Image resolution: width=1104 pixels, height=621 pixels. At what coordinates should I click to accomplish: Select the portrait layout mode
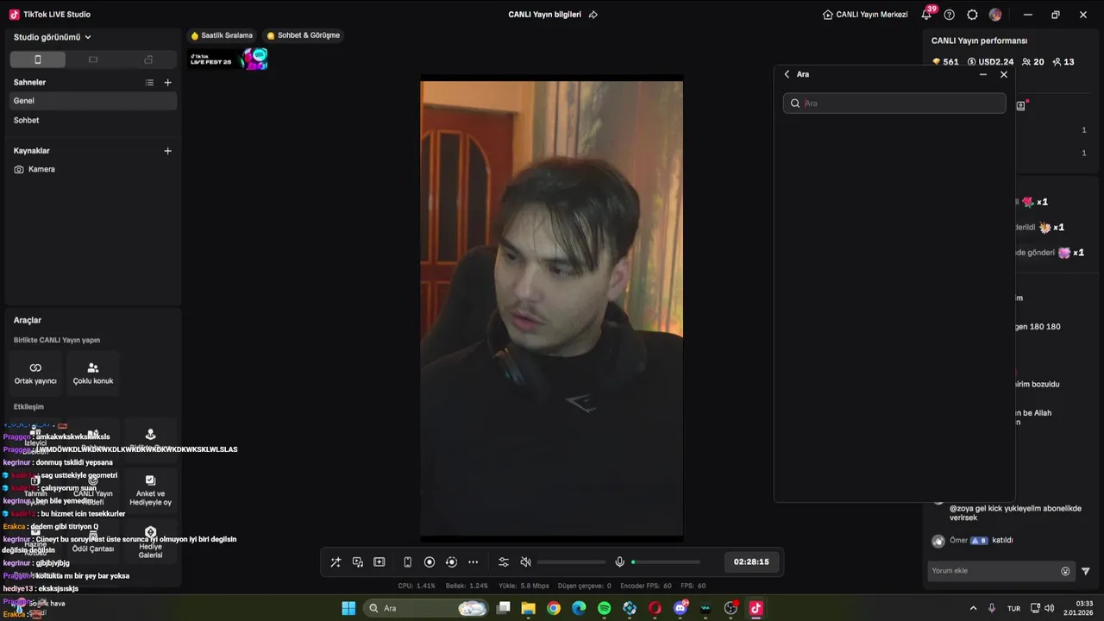[37, 60]
